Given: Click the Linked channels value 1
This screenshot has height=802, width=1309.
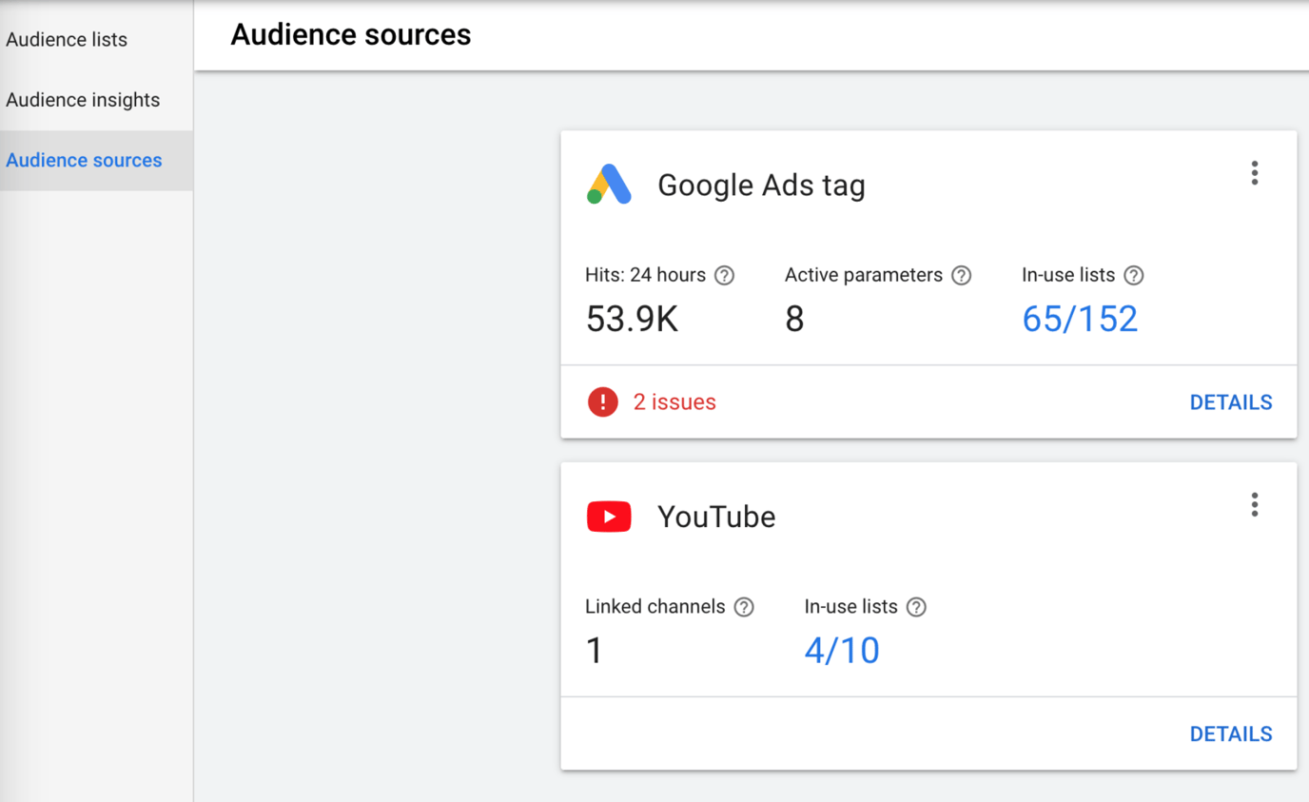Looking at the screenshot, I should click(595, 651).
